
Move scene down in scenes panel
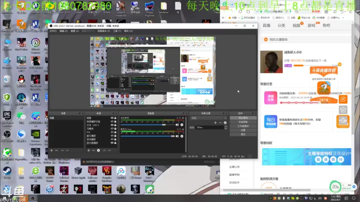point(67,150)
